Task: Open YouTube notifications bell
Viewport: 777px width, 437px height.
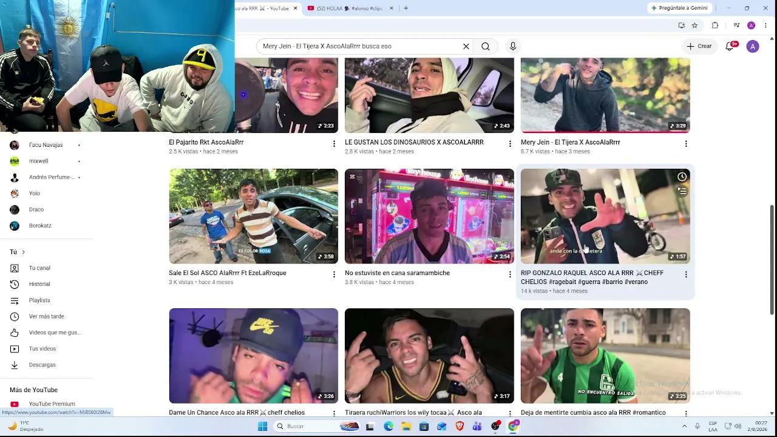Action: click(730, 46)
